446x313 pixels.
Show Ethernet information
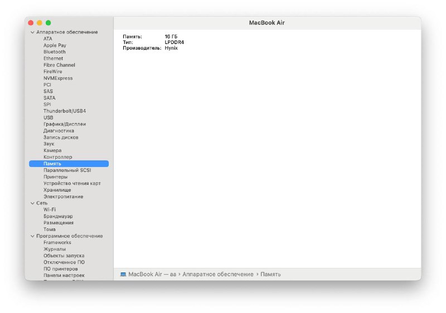53,58
